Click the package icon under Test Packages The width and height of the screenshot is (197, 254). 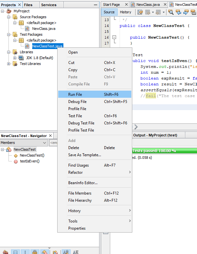coord(21,40)
